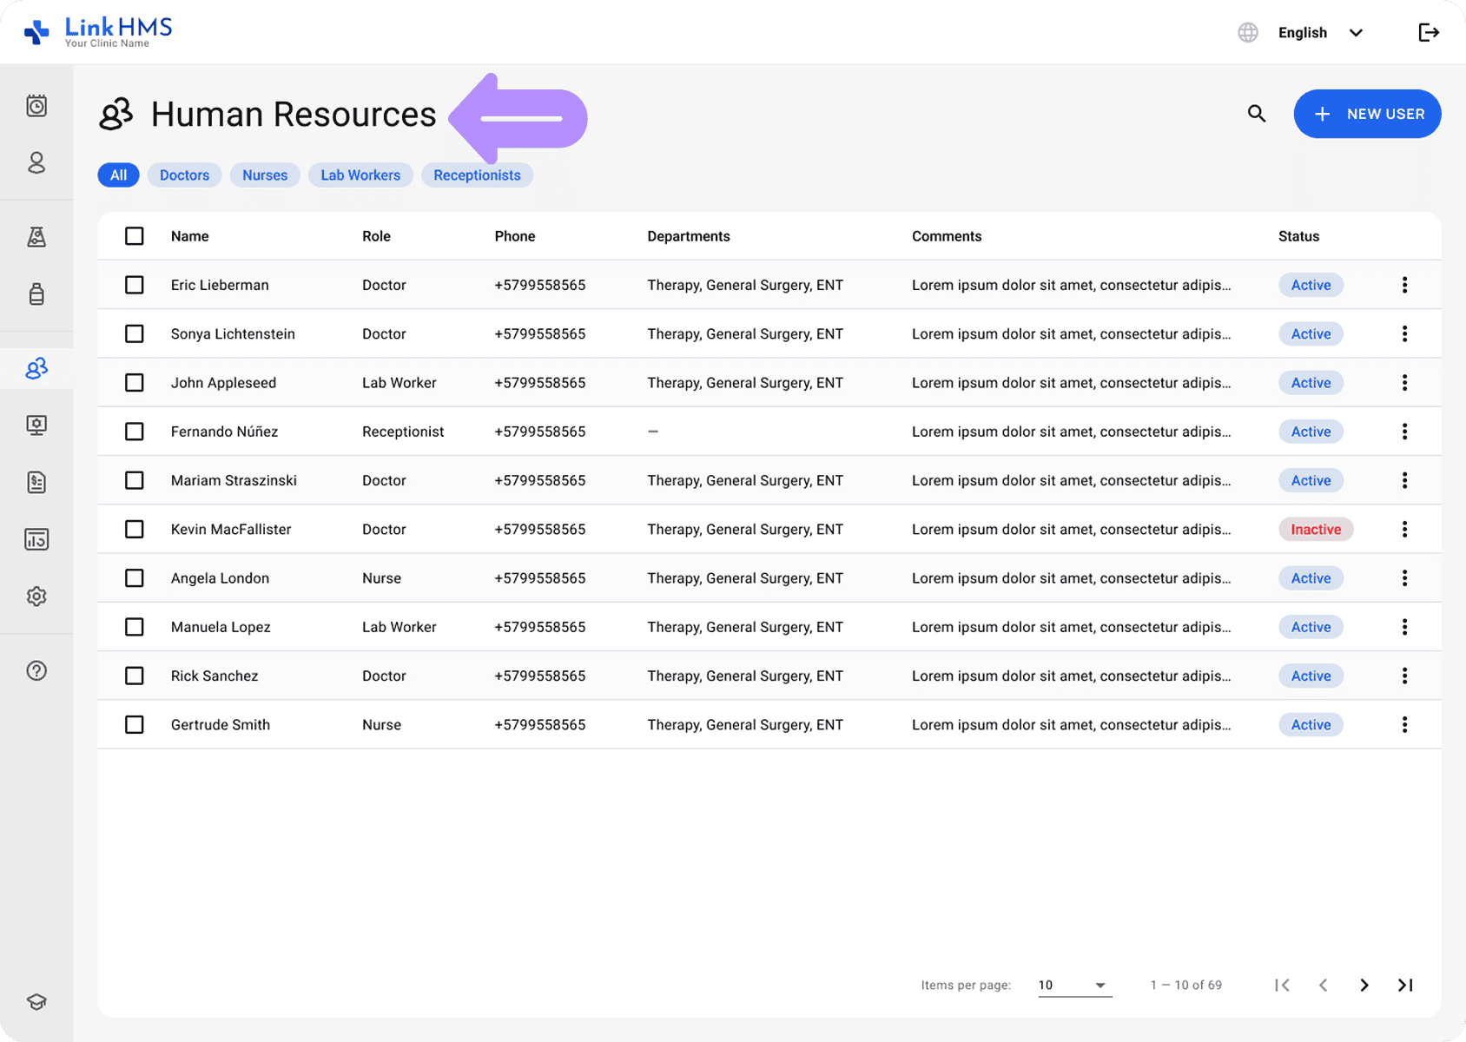Click the LinkHMS logo
1466x1042 pixels.
(x=98, y=32)
